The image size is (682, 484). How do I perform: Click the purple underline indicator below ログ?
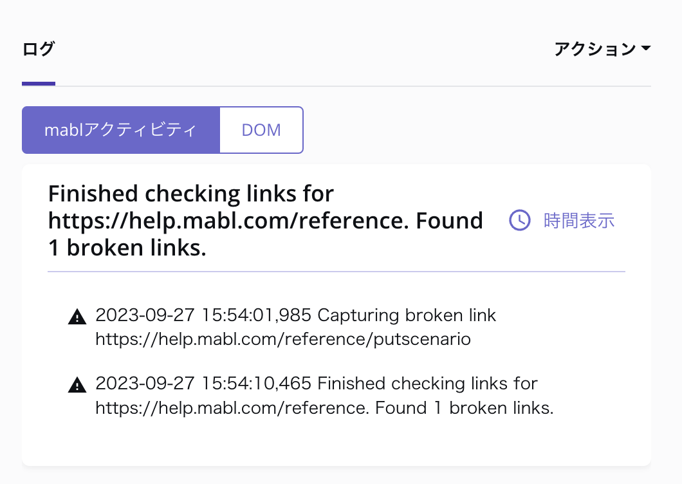point(39,82)
